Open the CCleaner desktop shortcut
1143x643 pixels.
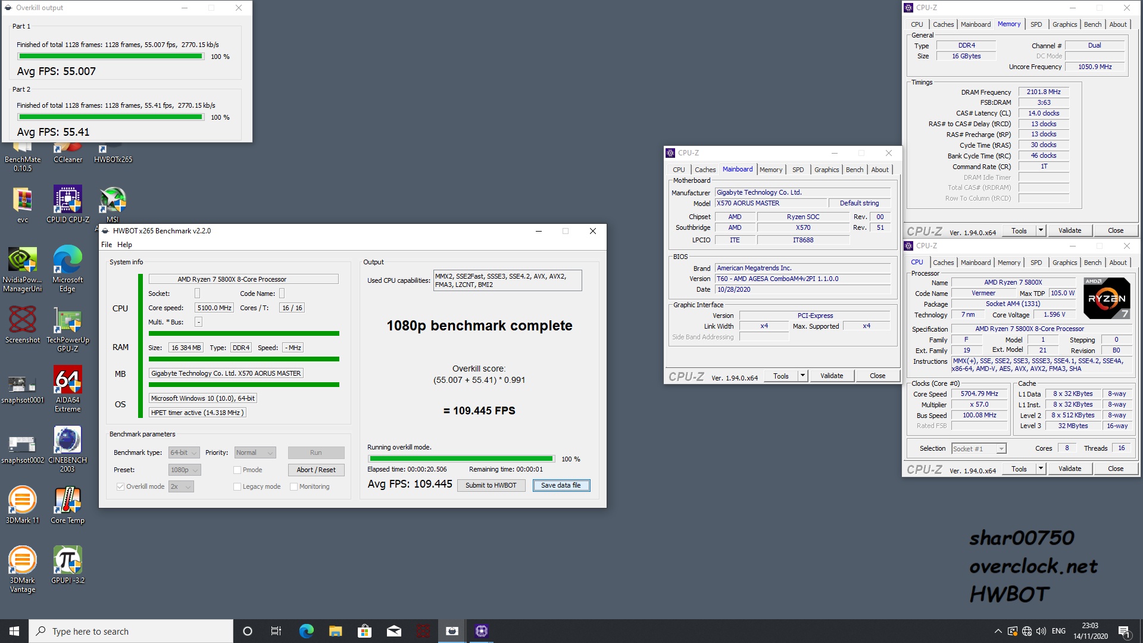tap(68, 154)
